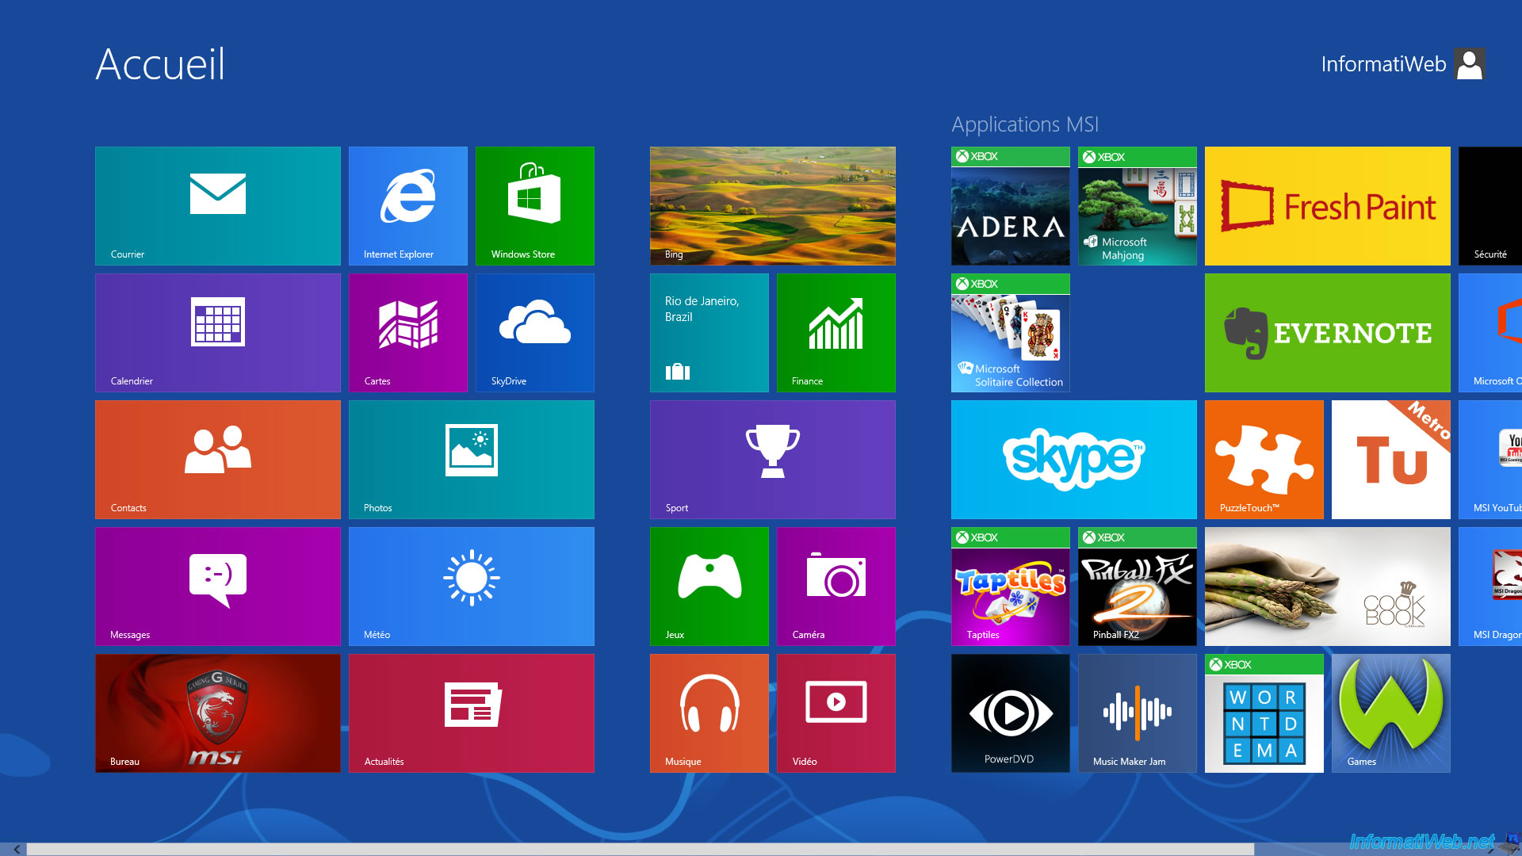Open the Microsoft Office tile
Screen dimensions: 1522x856
coord(1490,333)
